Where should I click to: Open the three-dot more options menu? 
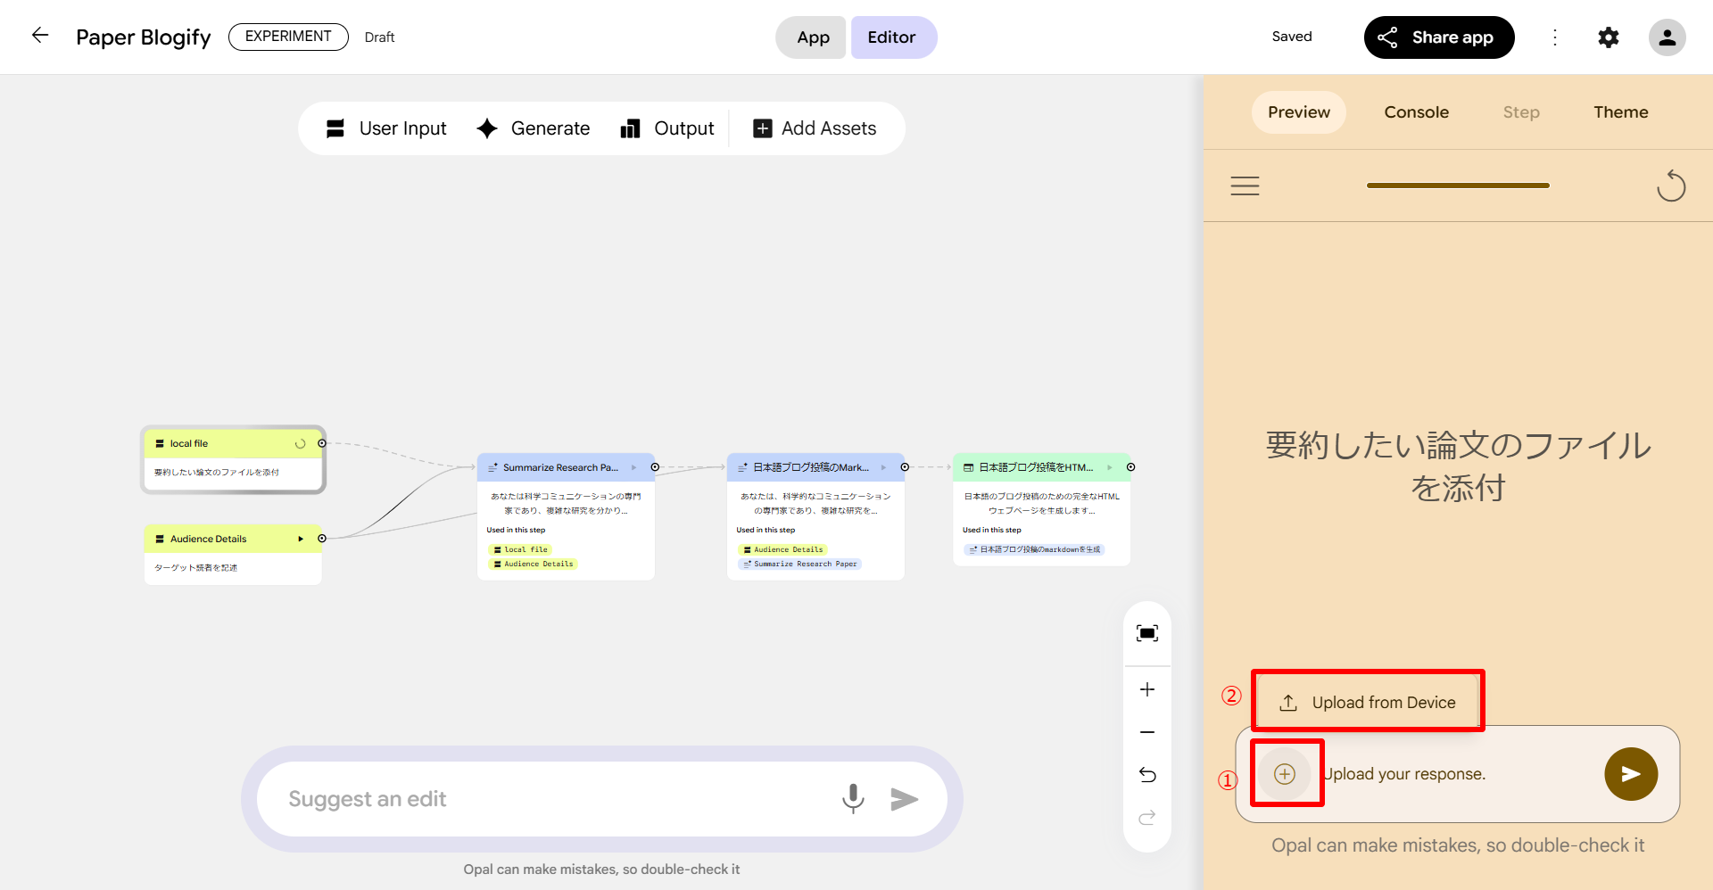pos(1554,37)
